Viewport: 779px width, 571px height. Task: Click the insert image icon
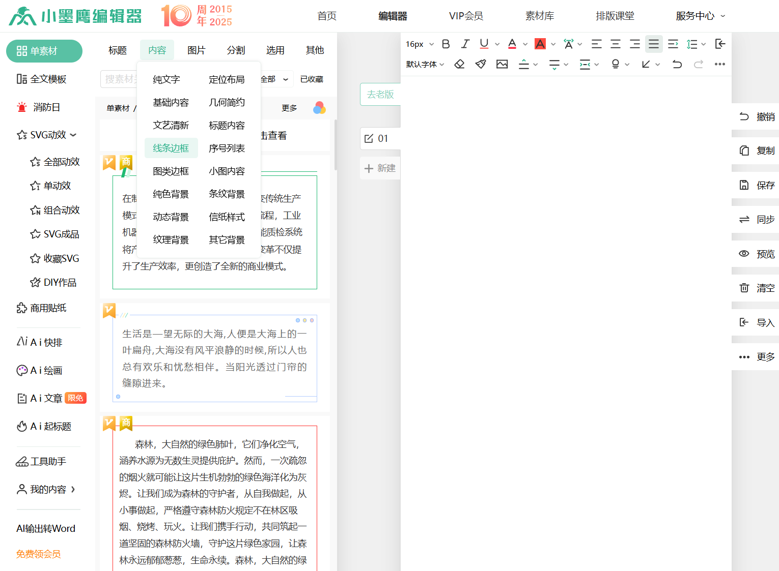pyautogui.click(x=502, y=64)
